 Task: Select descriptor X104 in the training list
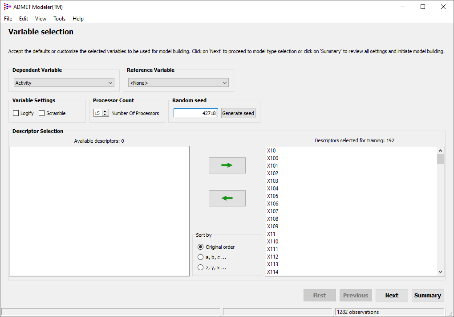(x=272, y=188)
